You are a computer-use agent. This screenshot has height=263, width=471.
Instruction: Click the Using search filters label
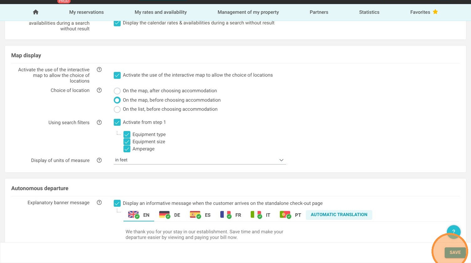click(69, 123)
